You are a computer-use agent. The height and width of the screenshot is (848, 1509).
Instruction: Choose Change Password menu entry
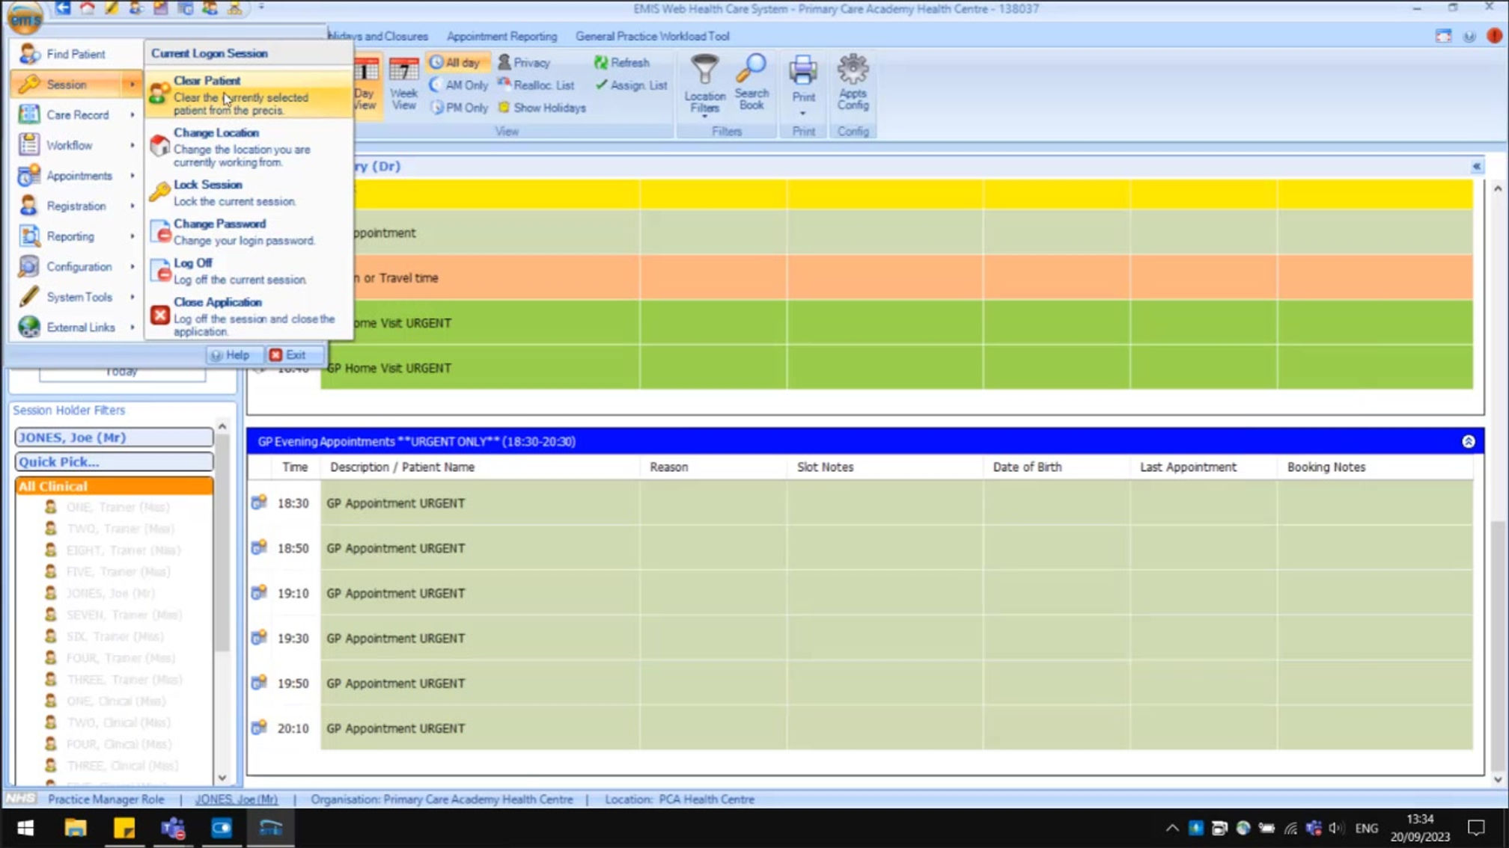pyautogui.click(x=249, y=232)
